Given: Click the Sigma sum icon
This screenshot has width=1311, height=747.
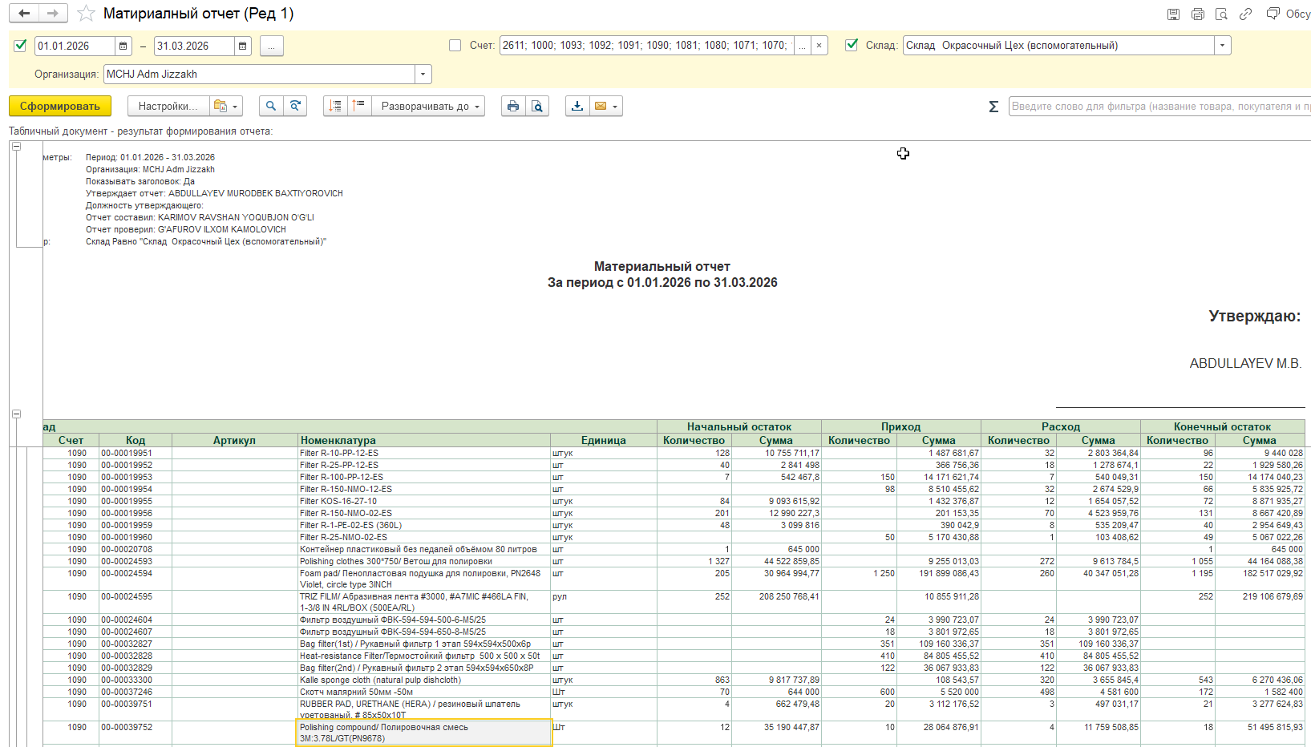Looking at the screenshot, I should point(993,106).
